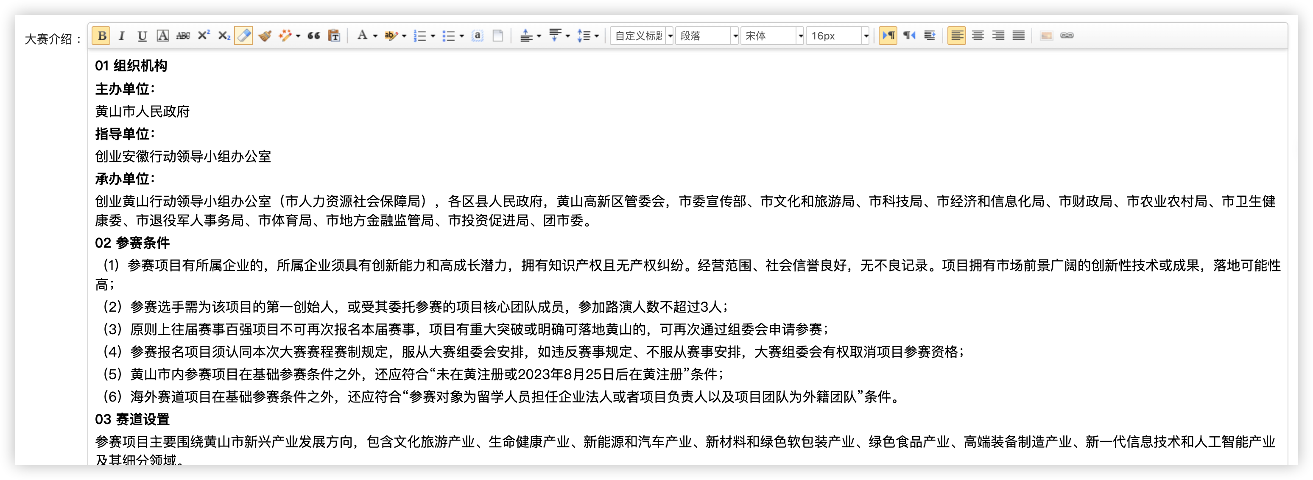Screen dimensions: 1313x480
Task: Click the strikethrough ABC icon
Action: click(x=183, y=36)
